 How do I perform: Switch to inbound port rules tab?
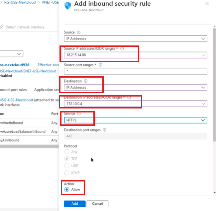(x=13, y=90)
